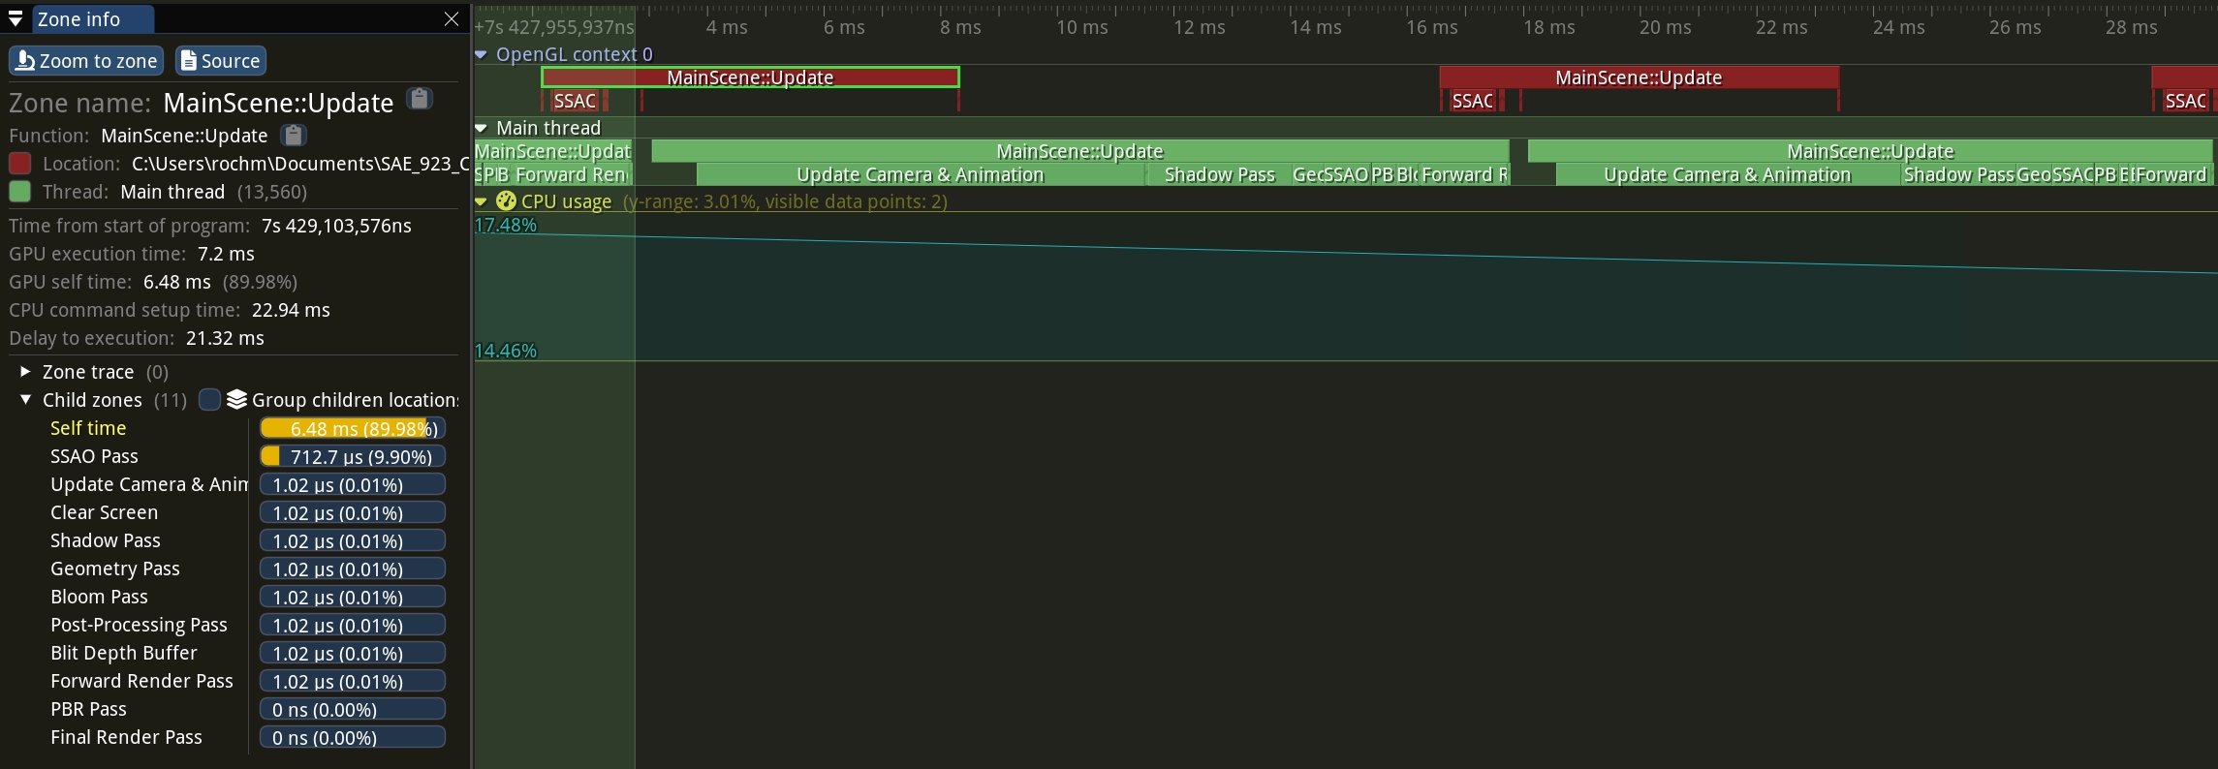
Task: Click the 20 ms timeline ruler mark
Action: 1665,27
